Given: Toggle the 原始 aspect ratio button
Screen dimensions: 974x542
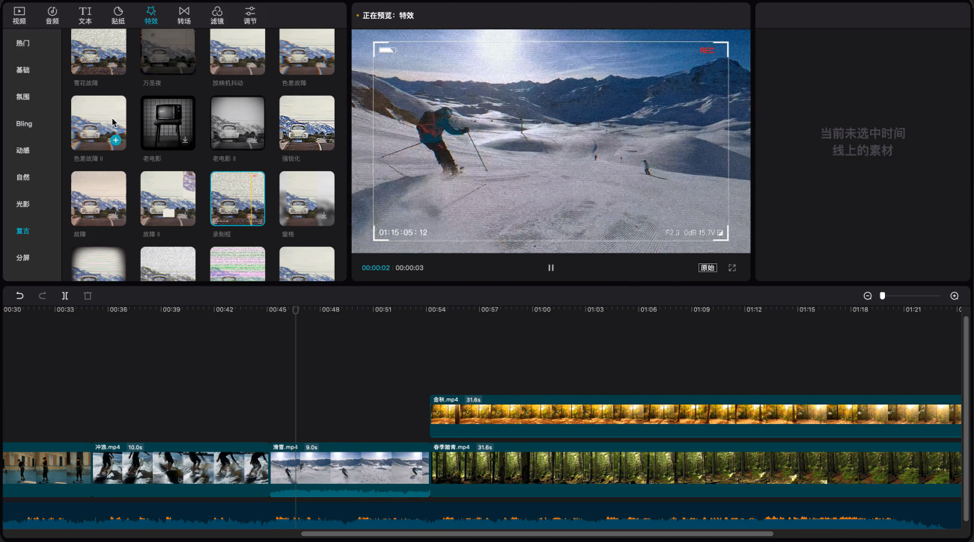Looking at the screenshot, I should [x=707, y=268].
